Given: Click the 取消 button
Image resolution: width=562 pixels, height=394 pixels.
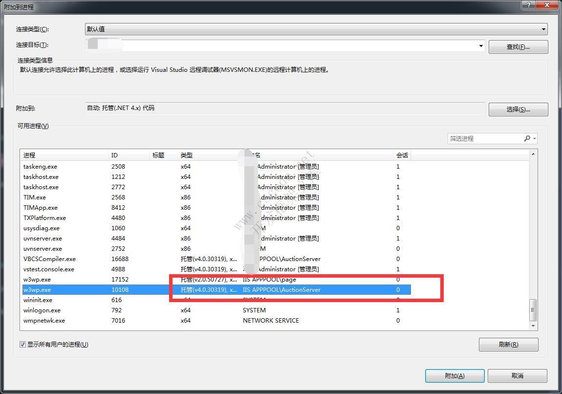Looking at the screenshot, I should 517,376.
